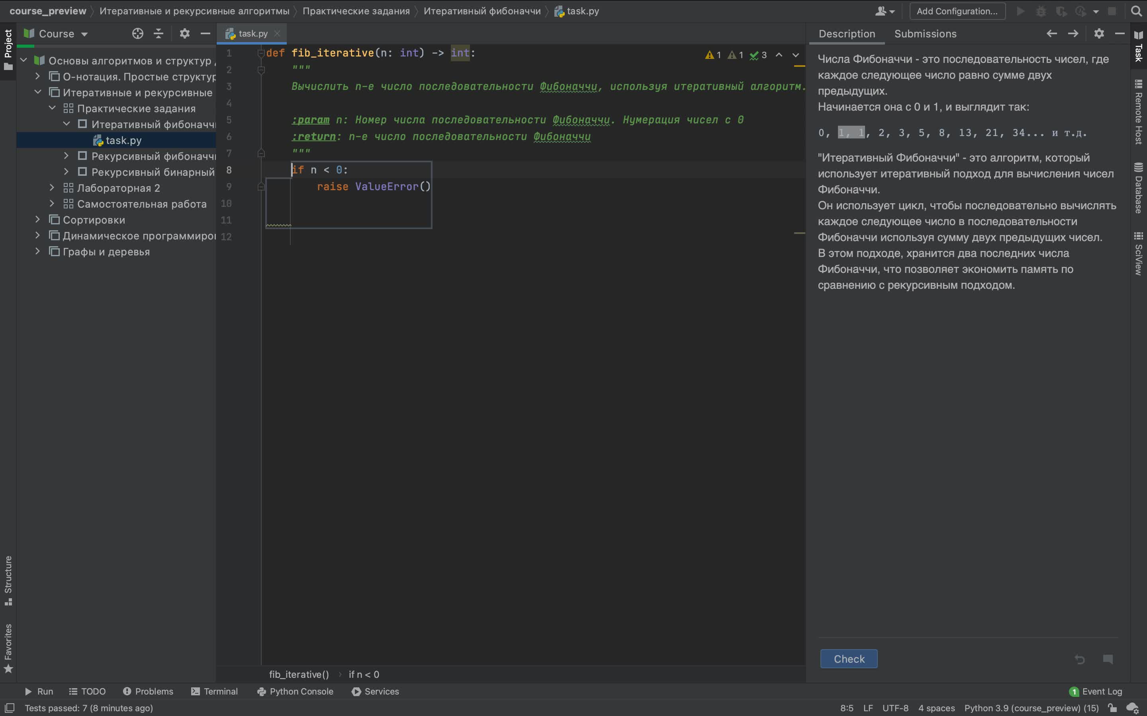
Task: Change 4 spaces indent setting
Action: coord(936,708)
